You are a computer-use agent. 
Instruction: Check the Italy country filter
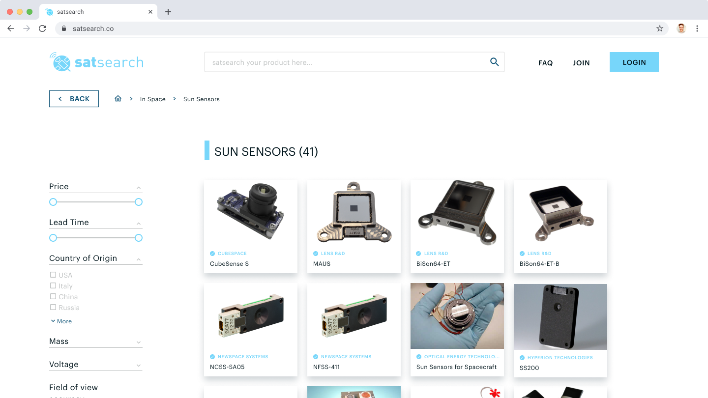pos(53,285)
